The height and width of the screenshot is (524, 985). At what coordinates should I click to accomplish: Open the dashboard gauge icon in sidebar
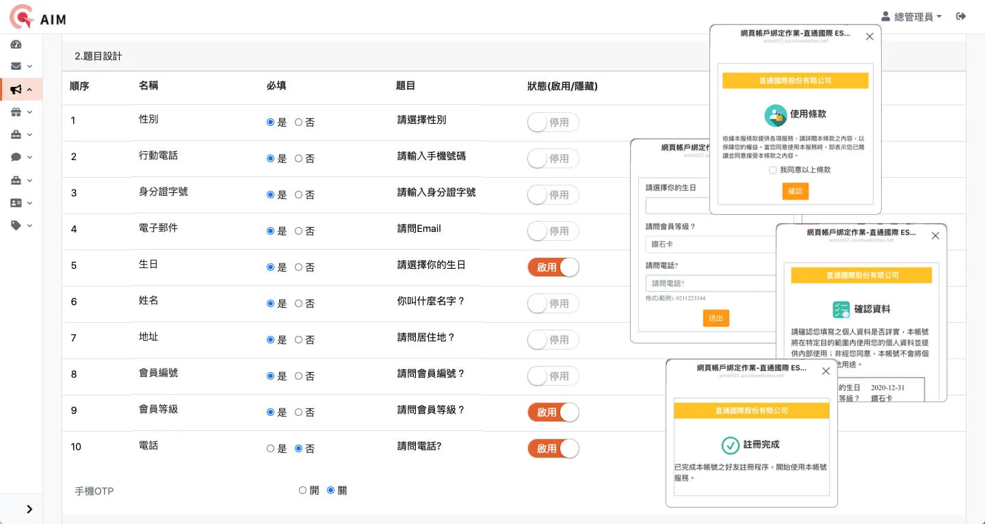point(16,44)
